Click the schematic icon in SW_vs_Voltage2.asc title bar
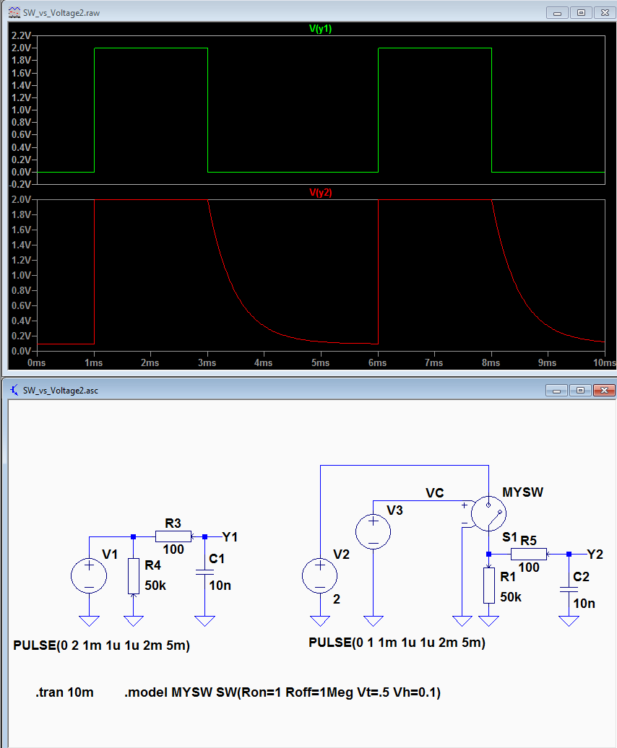 pyautogui.click(x=14, y=390)
